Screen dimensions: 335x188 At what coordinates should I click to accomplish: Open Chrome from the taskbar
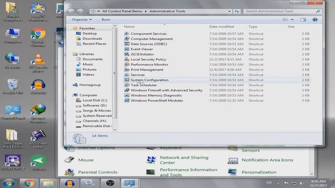click(x=29, y=183)
